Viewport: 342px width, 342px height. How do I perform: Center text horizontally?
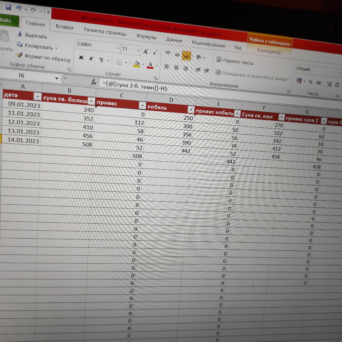[176, 68]
